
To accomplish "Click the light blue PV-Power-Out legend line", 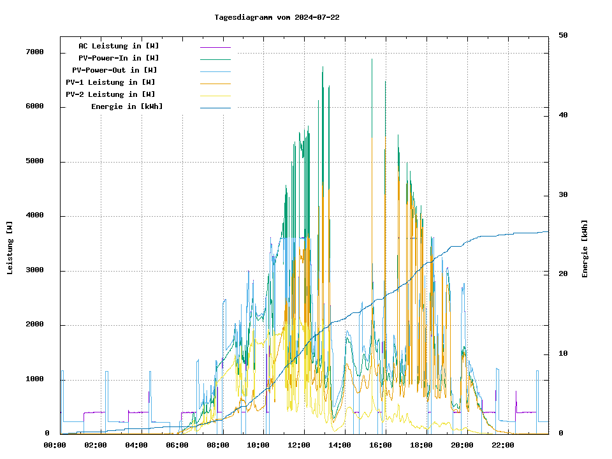I will pyautogui.click(x=215, y=71).
